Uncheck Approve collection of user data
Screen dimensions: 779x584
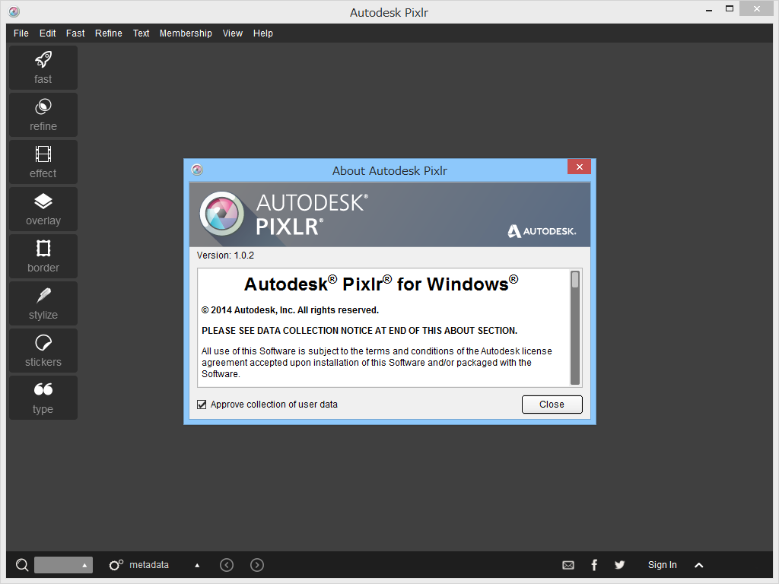click(202, 405)
